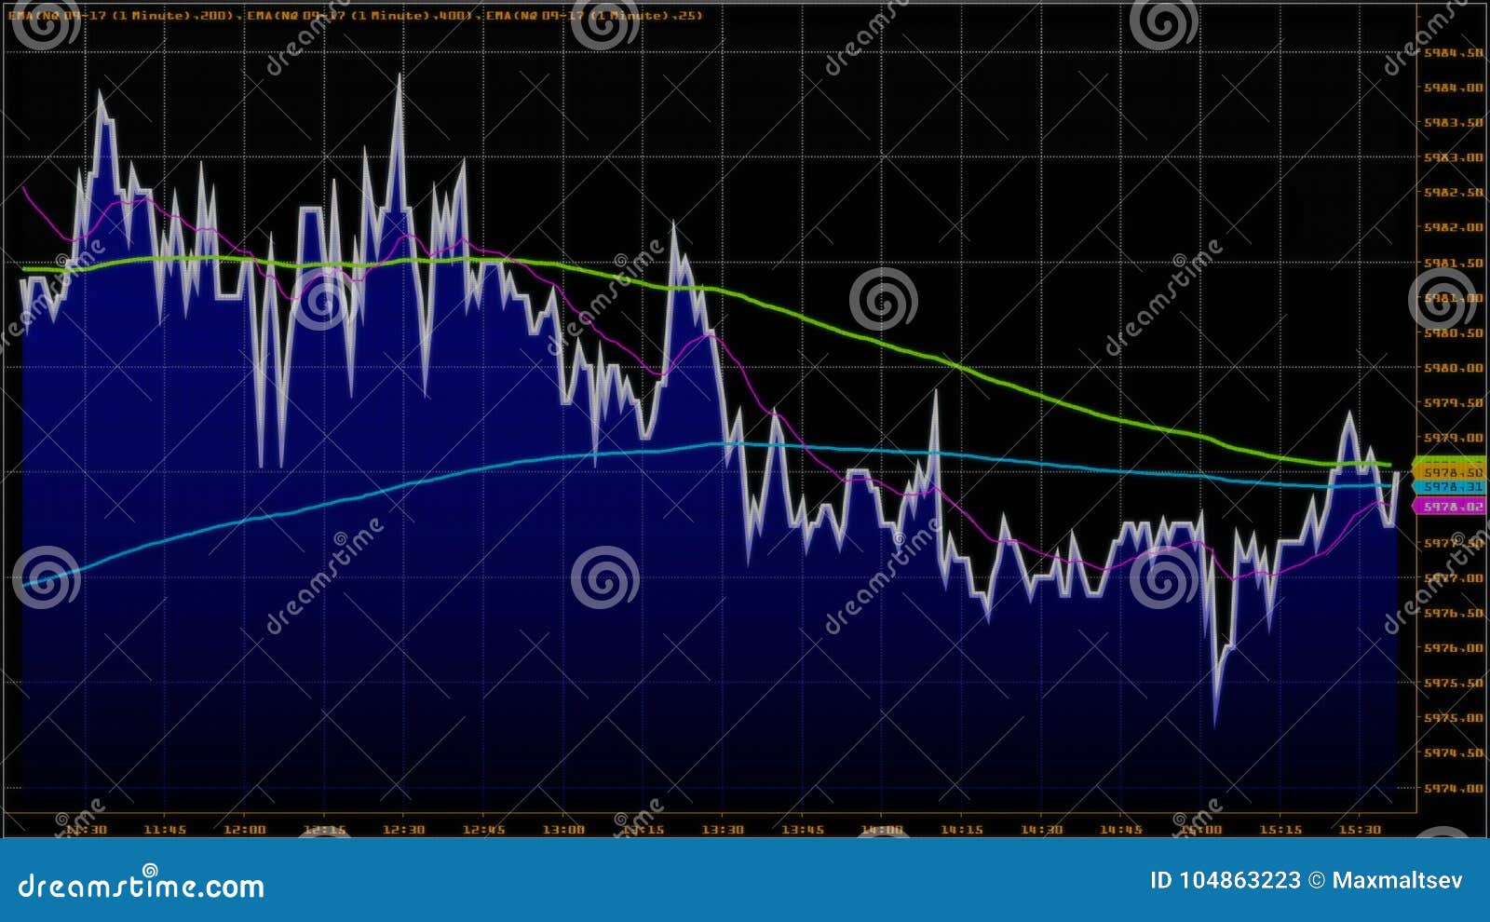The image size is (1490, 922).
Task: Click the 5981.50 price axis label
Action: [1453, 264]
